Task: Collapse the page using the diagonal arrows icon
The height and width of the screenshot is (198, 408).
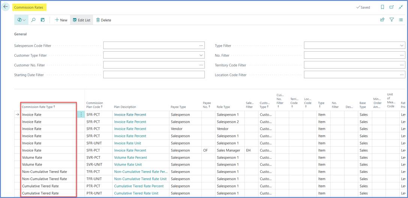Action: click(x=401, y=7)
